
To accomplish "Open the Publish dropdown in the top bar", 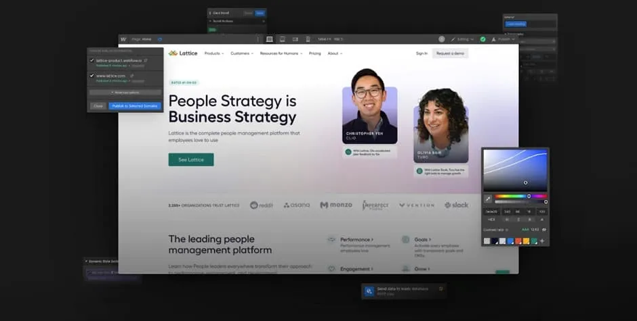I will 504,39.
